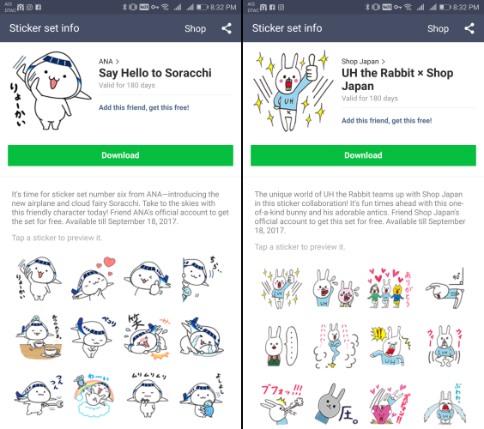Preview rabbit genie lamp sticker
484x429 pixels.
336,346
